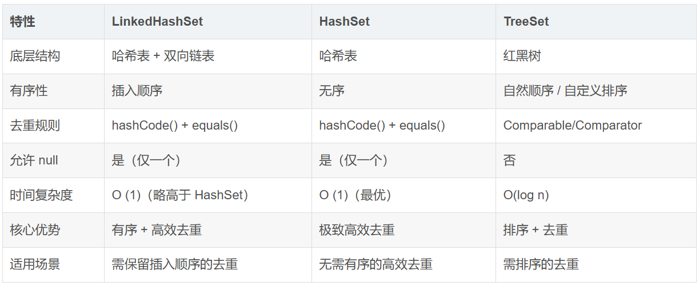Screen dimensions: 699x286
Task: Select the 允许 null row label
Action: 34,160
